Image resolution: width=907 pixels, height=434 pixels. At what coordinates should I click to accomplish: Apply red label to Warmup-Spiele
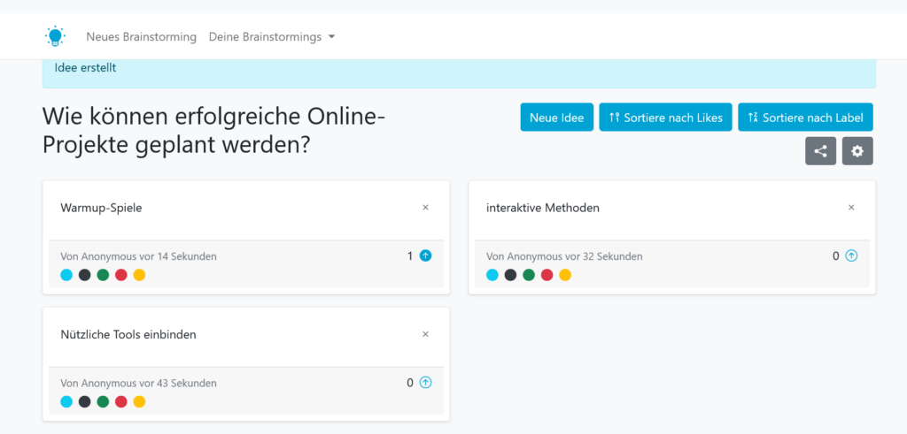pyautogui.click(x=120, y=275)
